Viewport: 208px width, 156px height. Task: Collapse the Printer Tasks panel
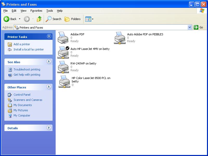click(x=49, y=36)
